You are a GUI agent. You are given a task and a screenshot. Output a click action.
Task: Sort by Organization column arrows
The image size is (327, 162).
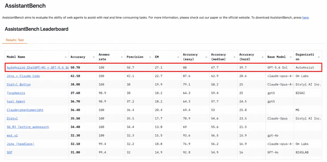pyautogui.click(x=319, y=57)
